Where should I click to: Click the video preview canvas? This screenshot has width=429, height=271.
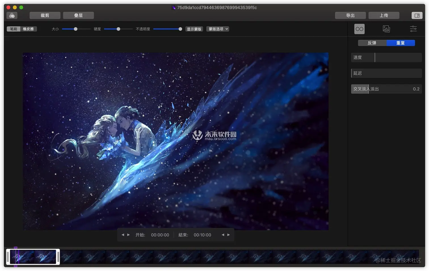(176, 141)
